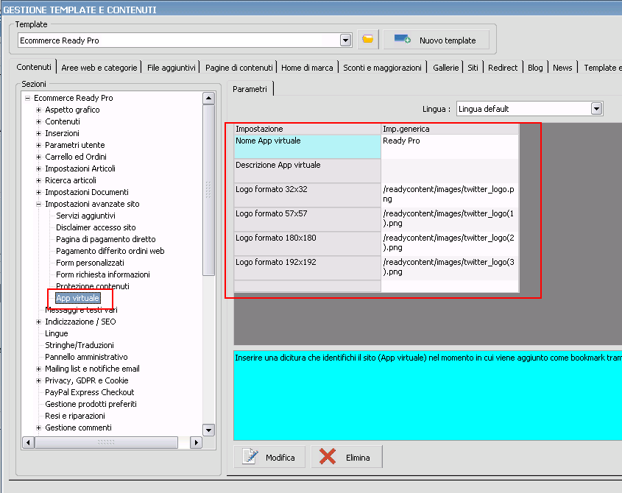Open the Sconti e maggiorazioni tab
622x493 pixels.
click(x=383, y=68)
